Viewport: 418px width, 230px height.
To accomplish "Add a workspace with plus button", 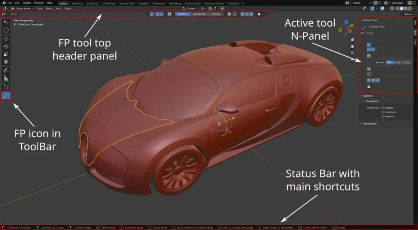I will 243,3.
